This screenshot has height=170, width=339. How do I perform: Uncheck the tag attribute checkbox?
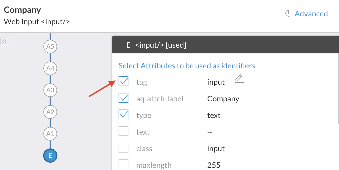(123, 81)
